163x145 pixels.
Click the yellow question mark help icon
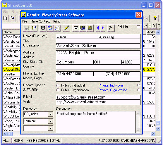155,18
